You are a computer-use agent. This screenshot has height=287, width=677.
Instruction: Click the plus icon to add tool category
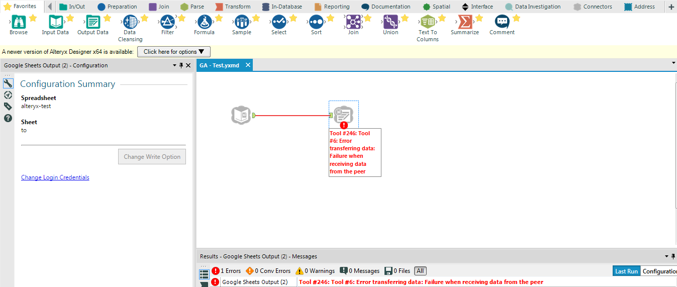[671, 7]
